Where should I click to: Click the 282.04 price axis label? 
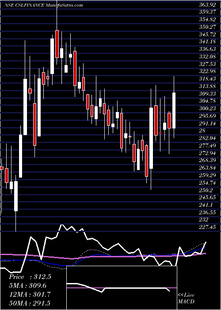coord(207,138)
